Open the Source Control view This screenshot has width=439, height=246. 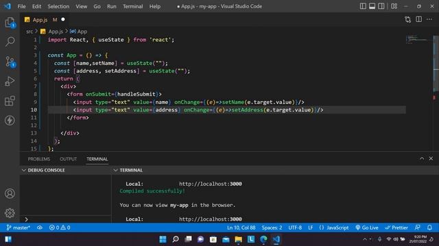[x=10, y=61]
